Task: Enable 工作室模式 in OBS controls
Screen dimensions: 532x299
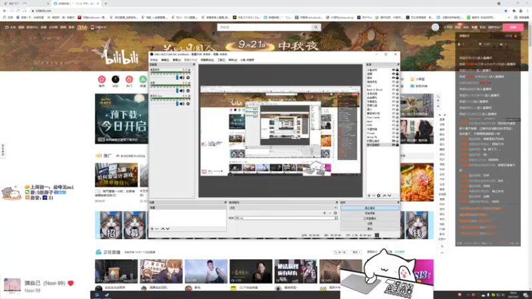Action: 370,219
